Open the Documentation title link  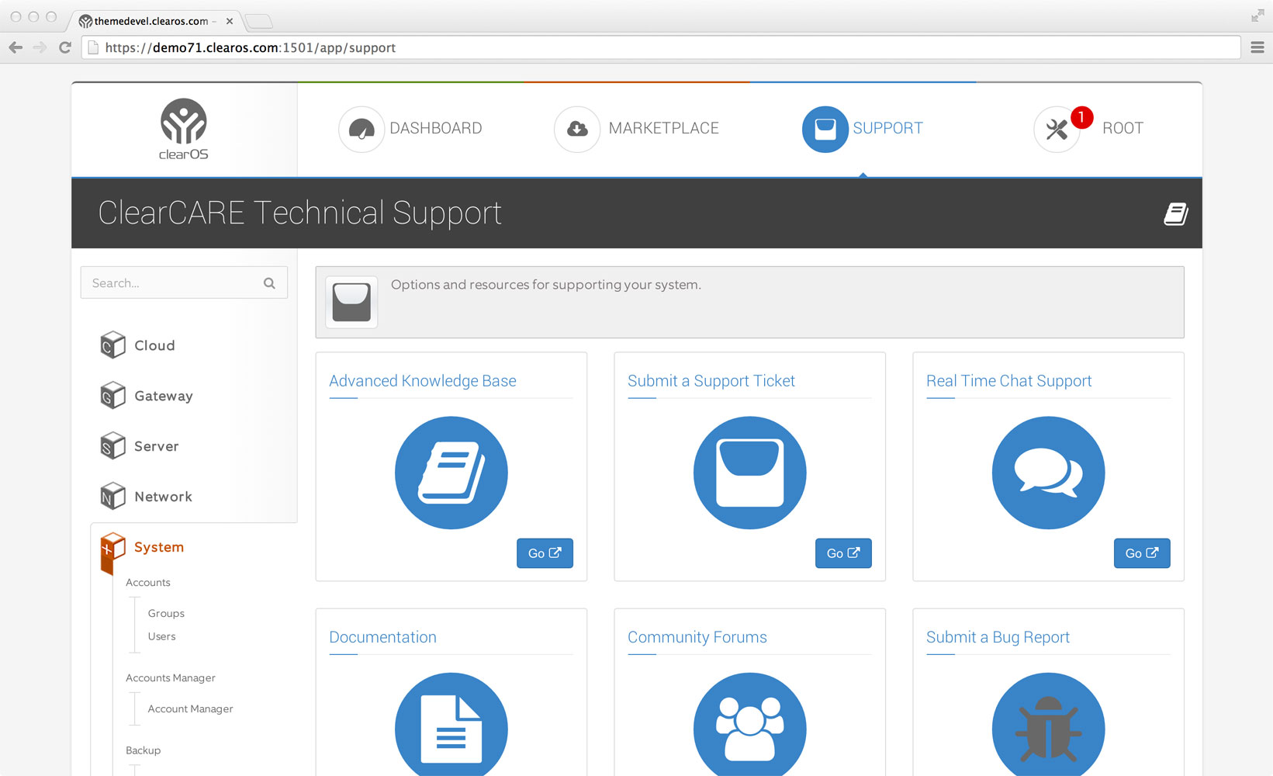click(383, 637)
